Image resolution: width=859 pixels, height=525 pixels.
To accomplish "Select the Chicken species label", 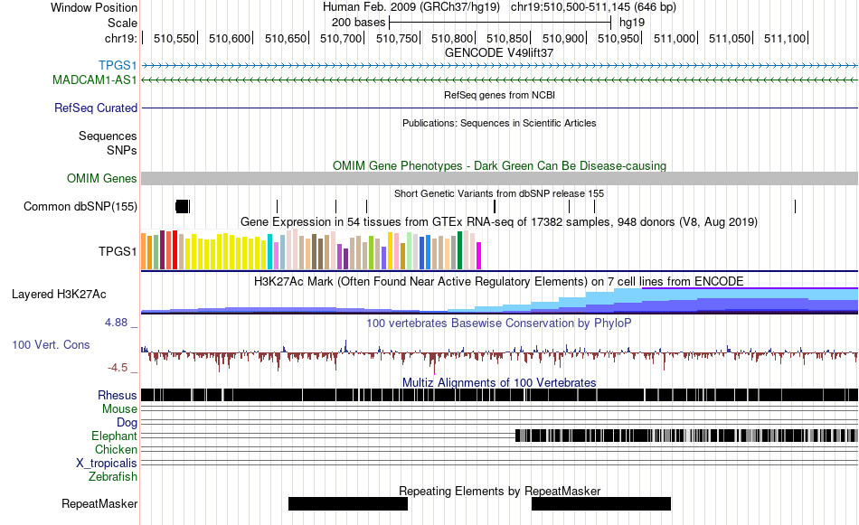I will (116, 449).
